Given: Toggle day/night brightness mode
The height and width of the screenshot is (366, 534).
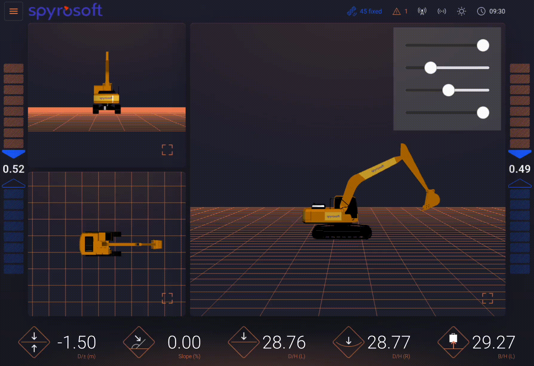Looking at the screenshot, I should coord(461,11).
